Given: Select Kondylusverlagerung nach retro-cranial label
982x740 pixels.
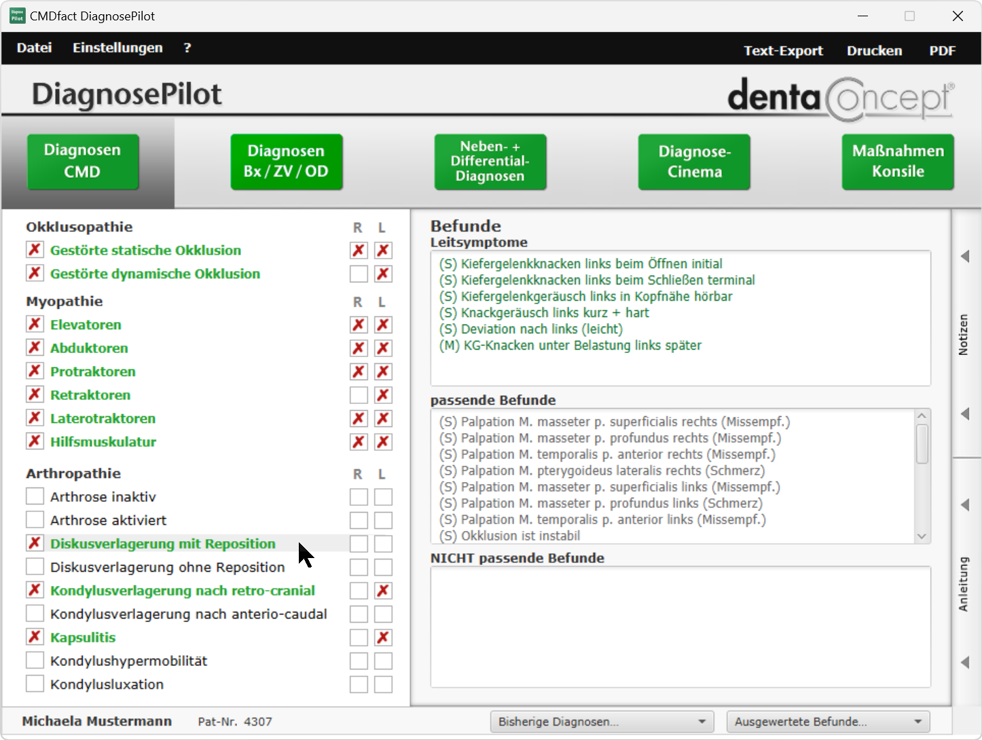Looking at the screenshot, I should (x=183, y=591).
